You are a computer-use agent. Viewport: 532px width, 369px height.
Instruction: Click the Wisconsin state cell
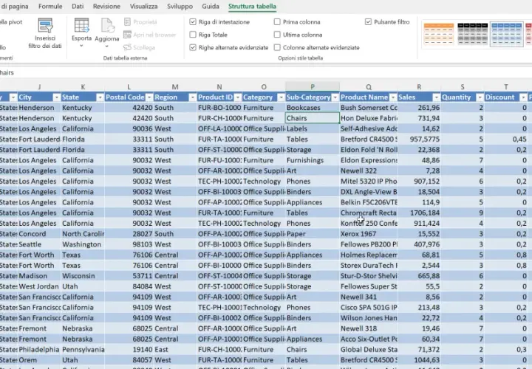[x=83, y=276]
